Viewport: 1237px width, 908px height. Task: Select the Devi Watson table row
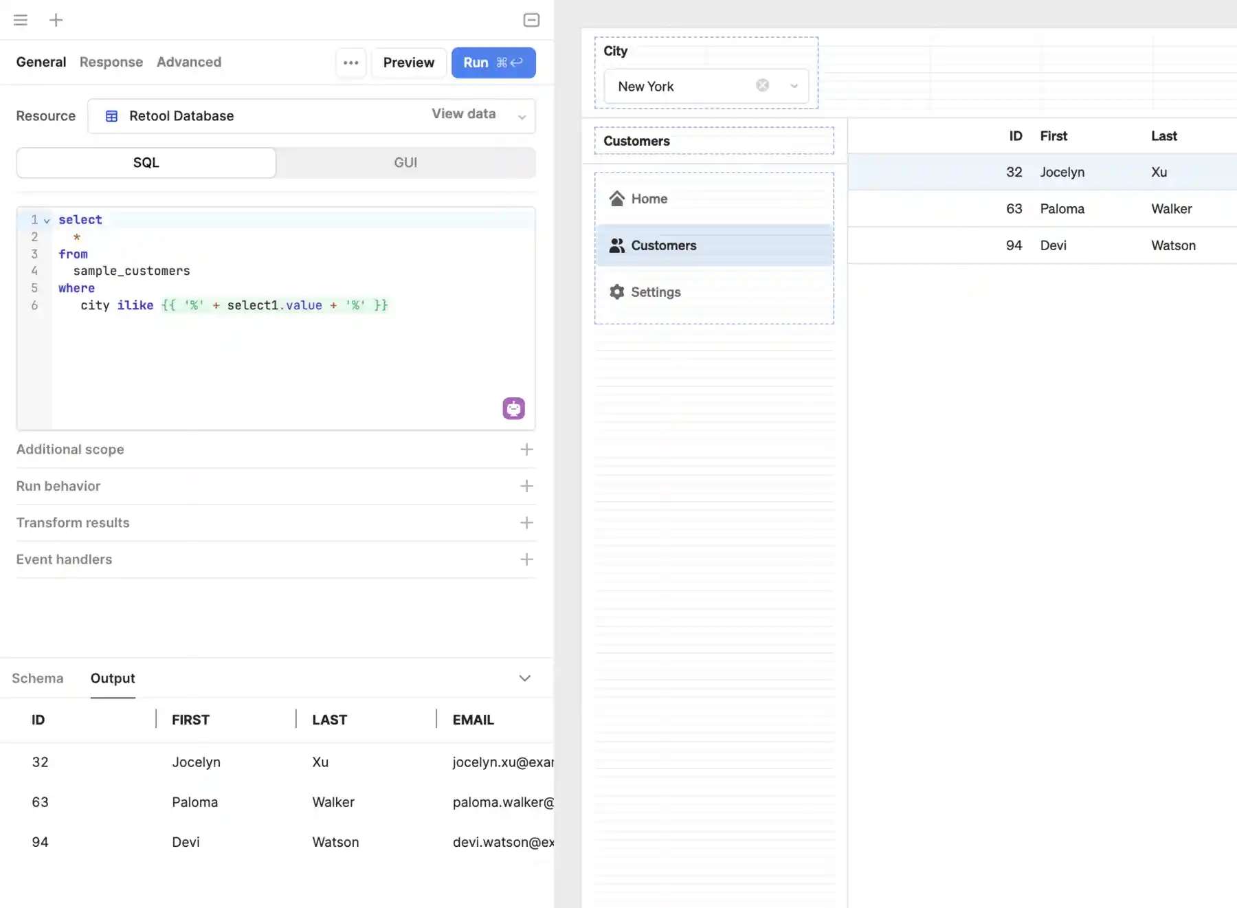tap(1043, 245)
